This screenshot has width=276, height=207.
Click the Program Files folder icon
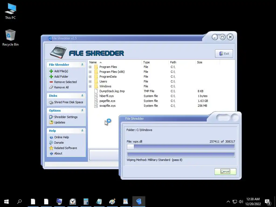click(x=96, y=67)
